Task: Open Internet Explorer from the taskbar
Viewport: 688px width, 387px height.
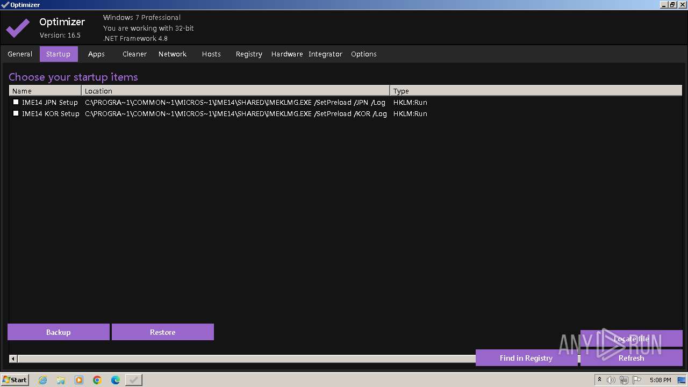Action: [x=42, y=380]
